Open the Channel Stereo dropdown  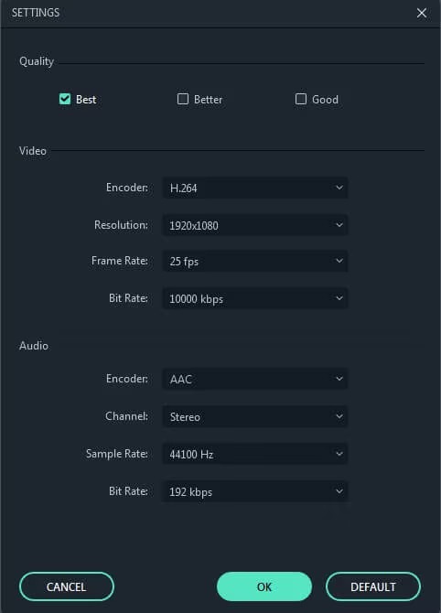click(255, 416)
